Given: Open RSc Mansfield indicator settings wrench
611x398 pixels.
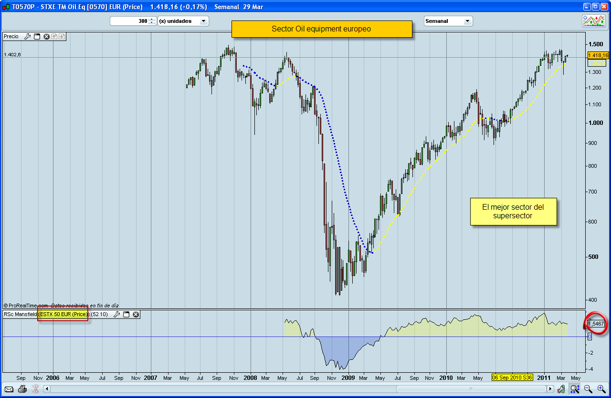Looking at the screenshot, I should (x=116, y=315).
